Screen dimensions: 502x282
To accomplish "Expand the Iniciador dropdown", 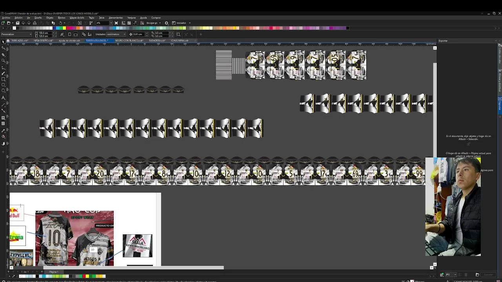I will coord(190,23).
